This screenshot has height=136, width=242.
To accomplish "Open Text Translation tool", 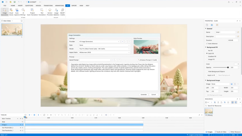I will click(42, 12).
